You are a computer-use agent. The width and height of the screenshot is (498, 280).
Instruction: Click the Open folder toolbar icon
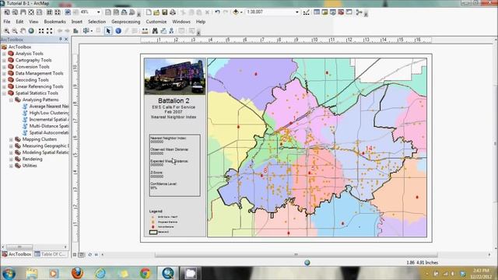[156, 12]
